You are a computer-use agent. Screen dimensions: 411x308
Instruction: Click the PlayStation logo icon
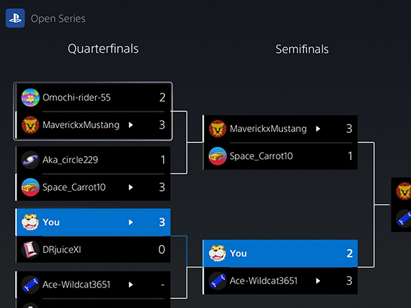coord(15,18)
